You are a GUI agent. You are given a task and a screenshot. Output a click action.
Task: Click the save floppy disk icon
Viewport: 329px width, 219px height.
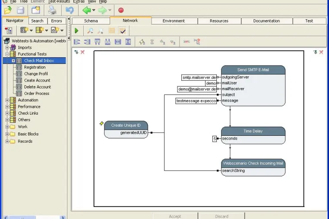click(21, 10)
